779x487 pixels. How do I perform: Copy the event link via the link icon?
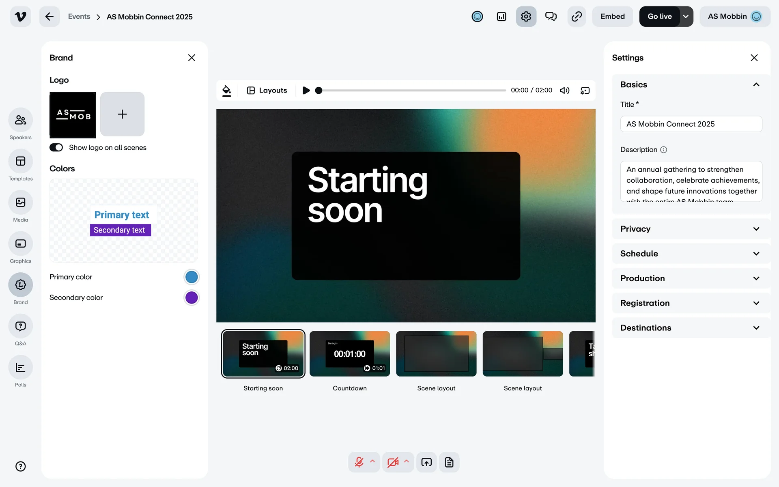[576, 16]
